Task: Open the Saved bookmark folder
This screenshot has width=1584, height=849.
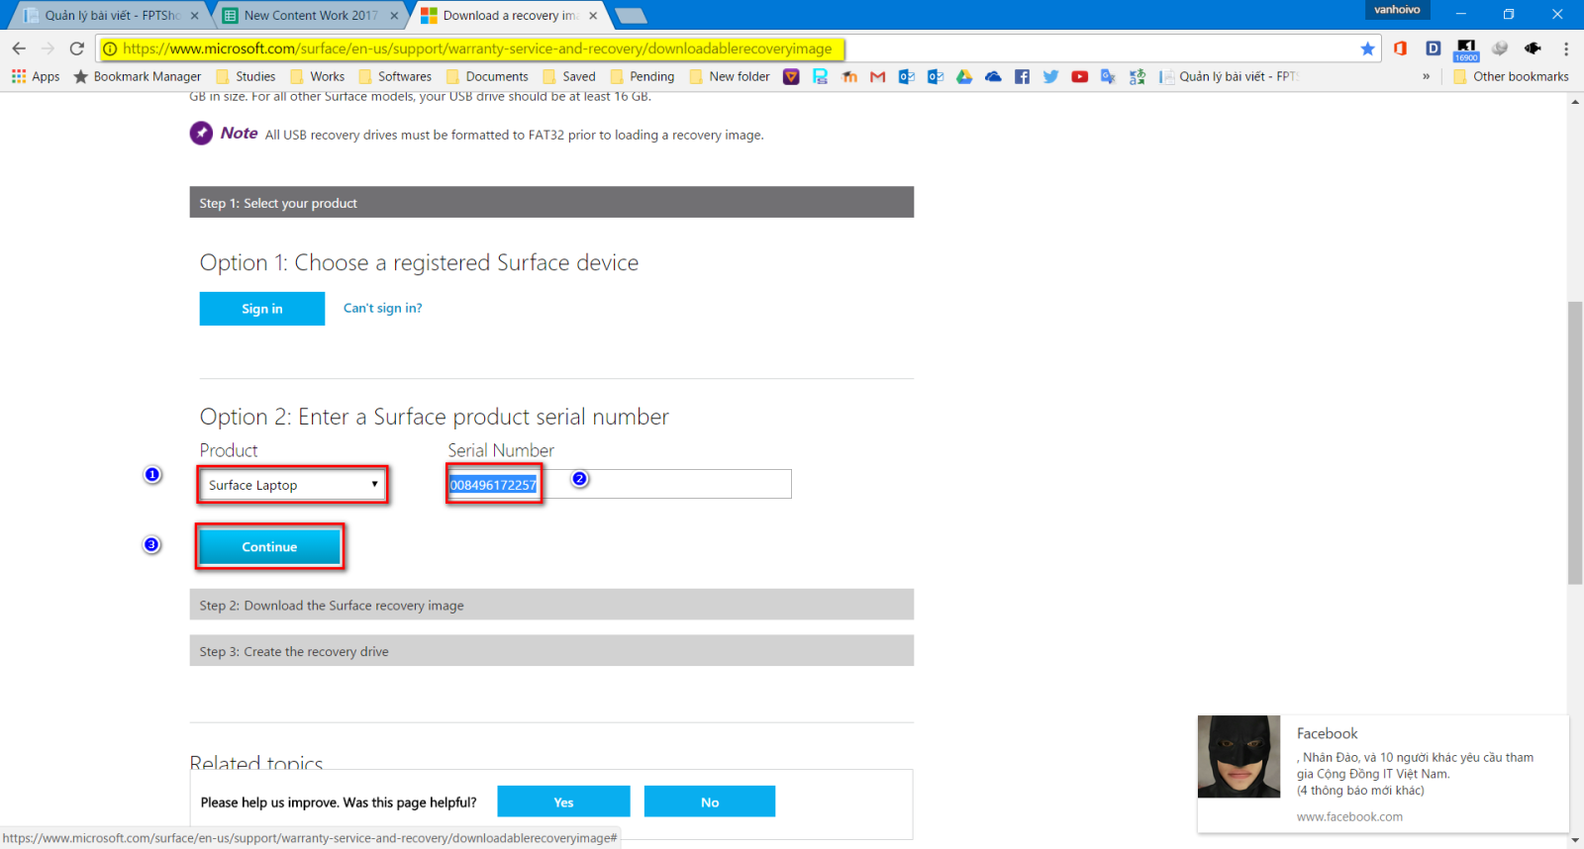Action: pos(569,76)
